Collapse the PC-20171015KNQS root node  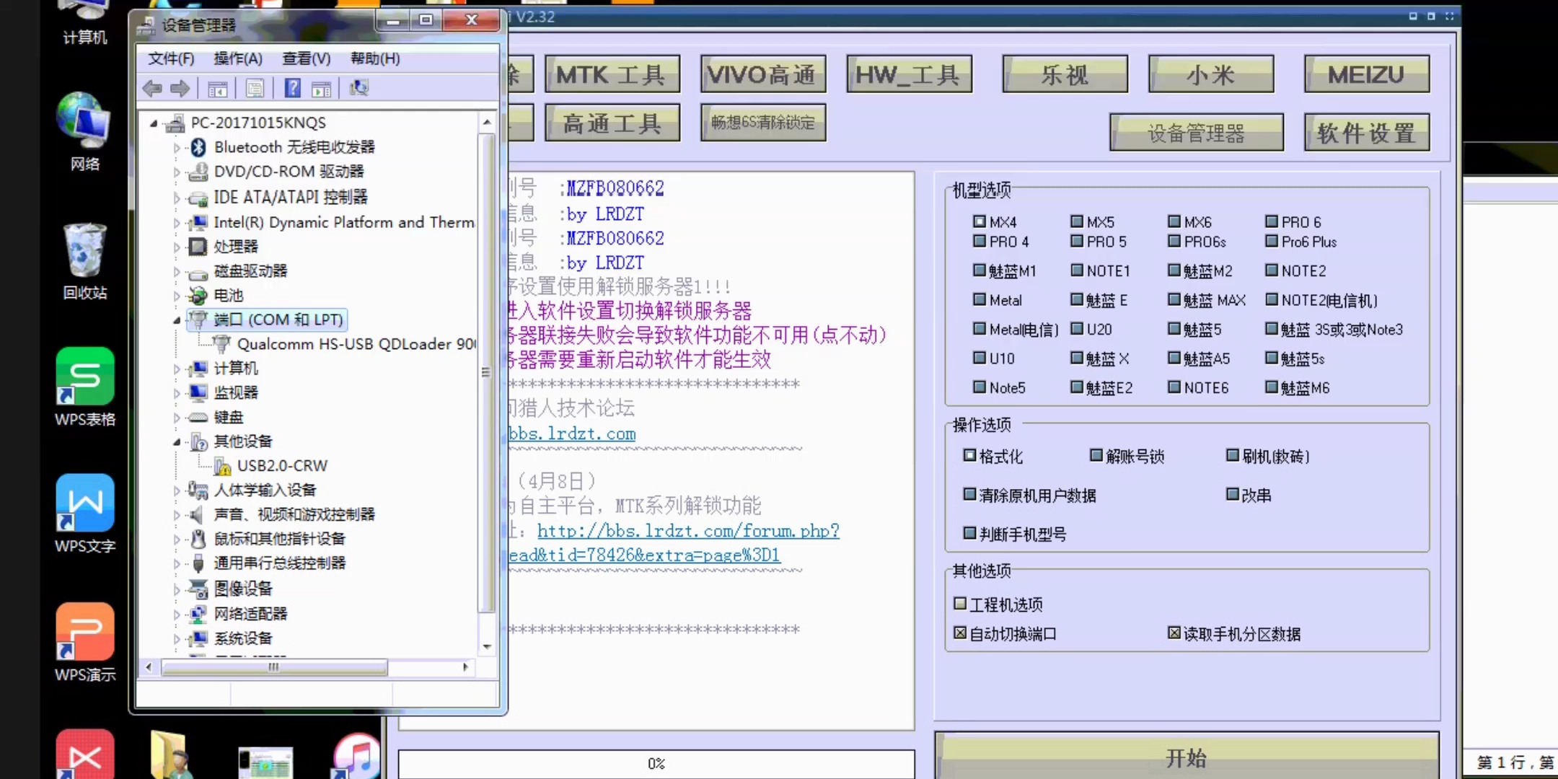point(154,123)
